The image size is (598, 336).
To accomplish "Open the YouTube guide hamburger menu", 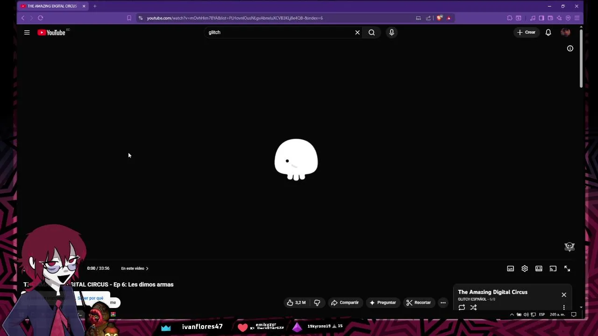I will [x=27, y=32].
